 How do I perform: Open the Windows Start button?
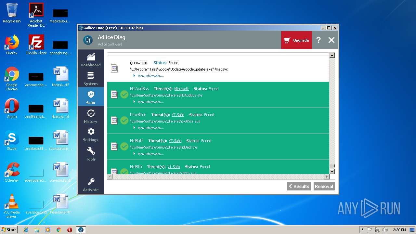(9, 229)
